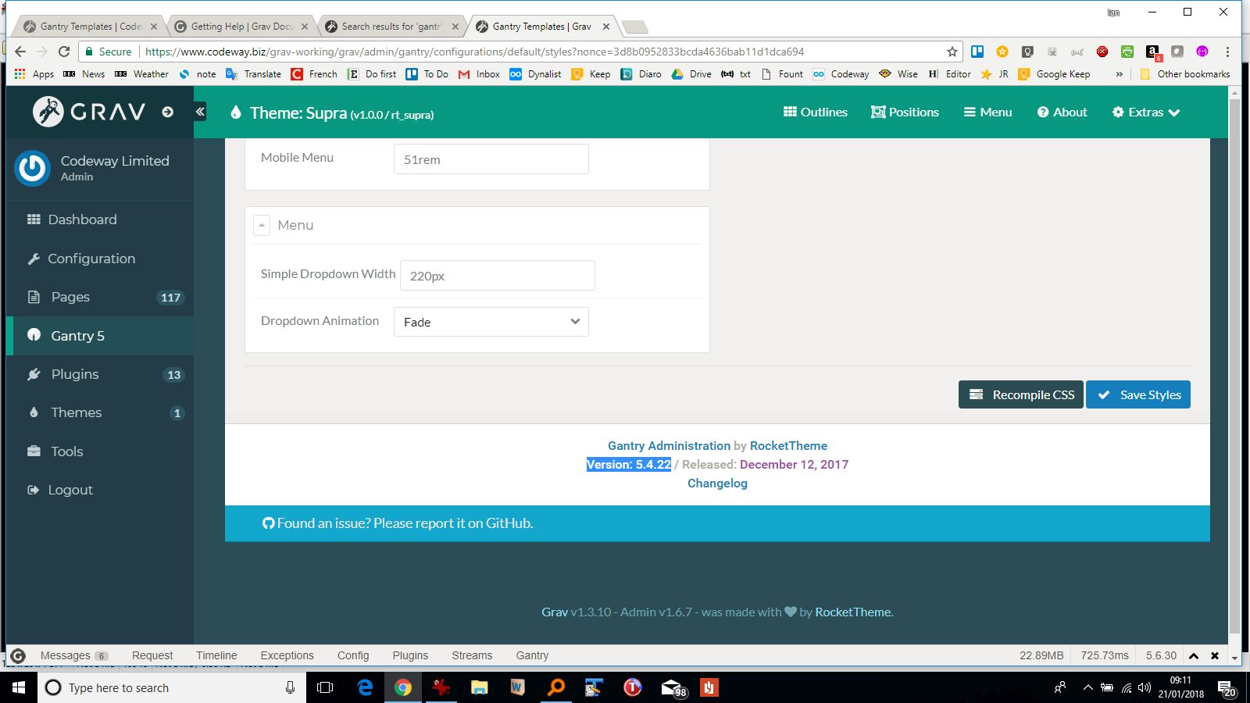Image resolution: width=1250 pixels, height=703 pixels.
Task: Open the Menu editor in Gantry header
Action: click(x=987, y=112)
